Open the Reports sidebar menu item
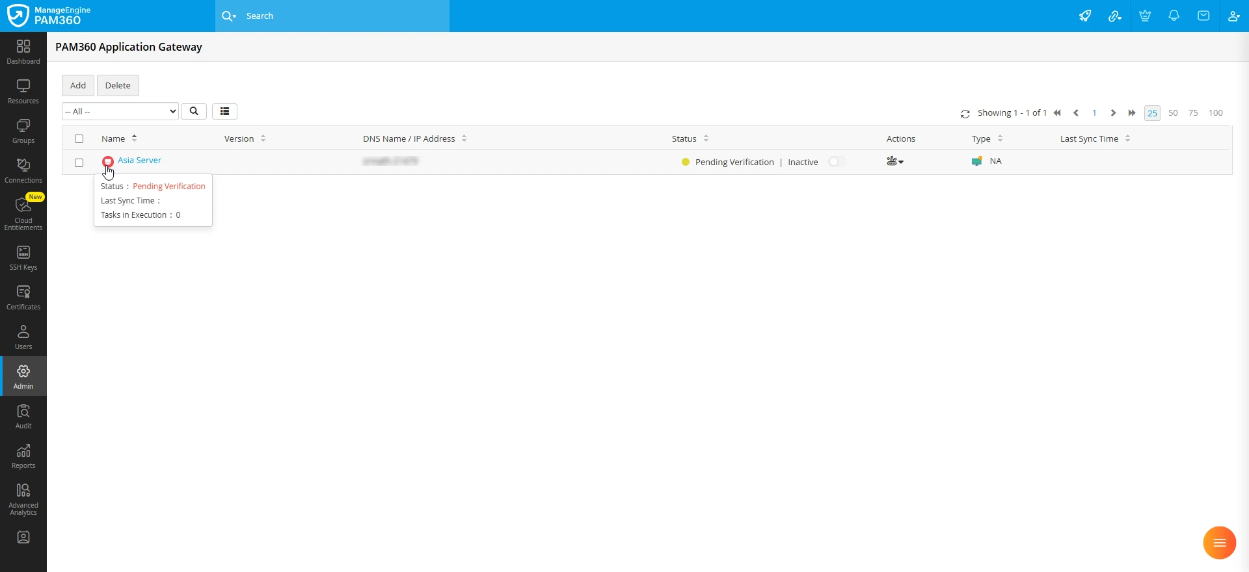This screenshot has width=1249, height=572. tap(23, 456)
